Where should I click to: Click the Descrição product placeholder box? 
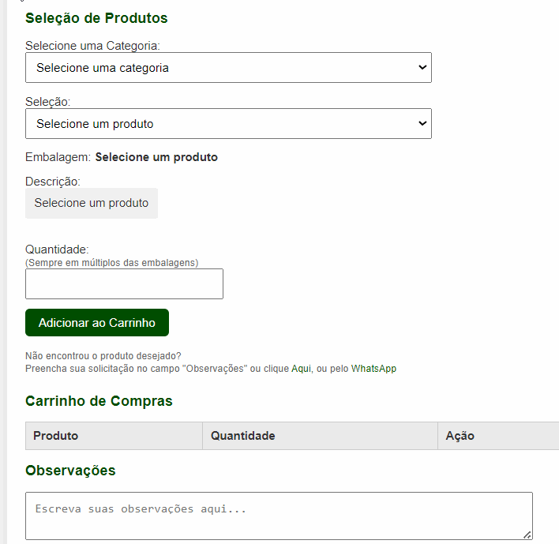[92, 203]
